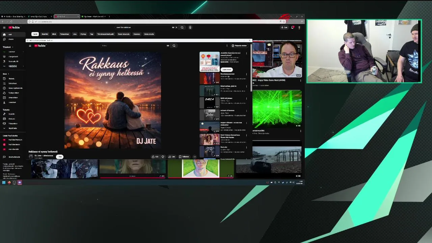The image size is (432, 243).
Task: Switch to the Vips Stream browser tab
Action: coord(93,17)
